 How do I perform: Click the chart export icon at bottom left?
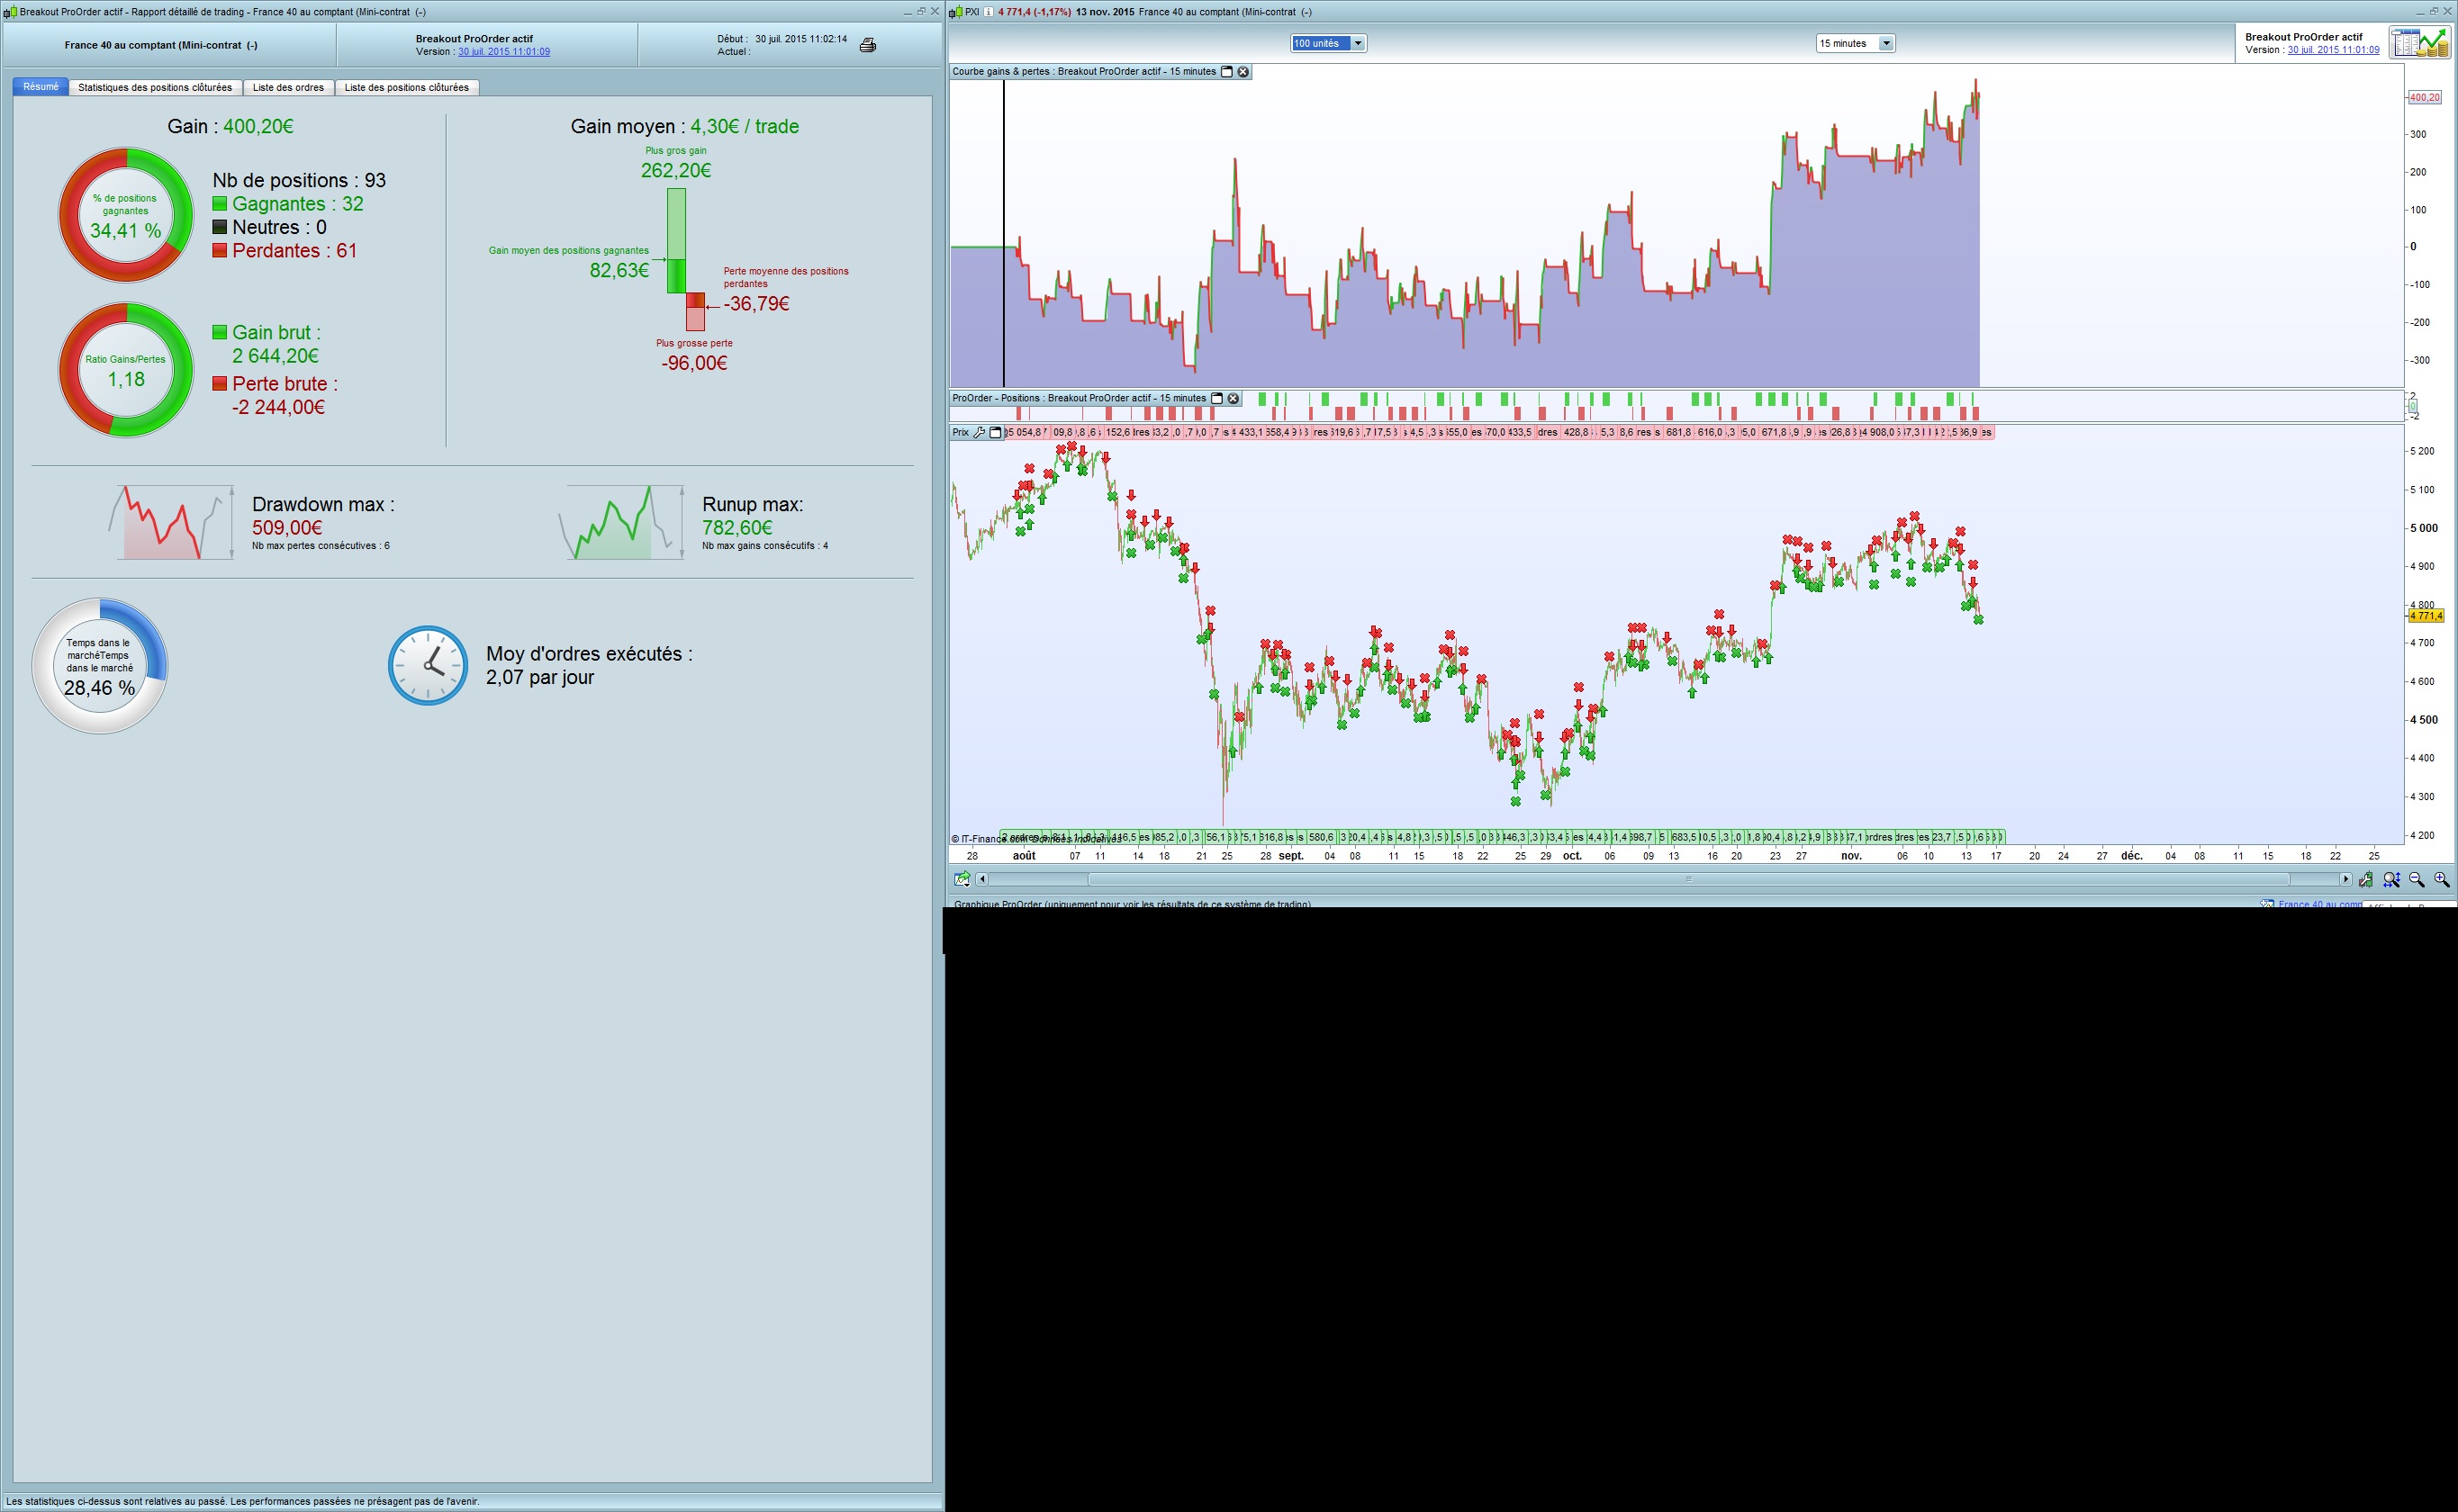pyautogui.click(x=962, y=879)
